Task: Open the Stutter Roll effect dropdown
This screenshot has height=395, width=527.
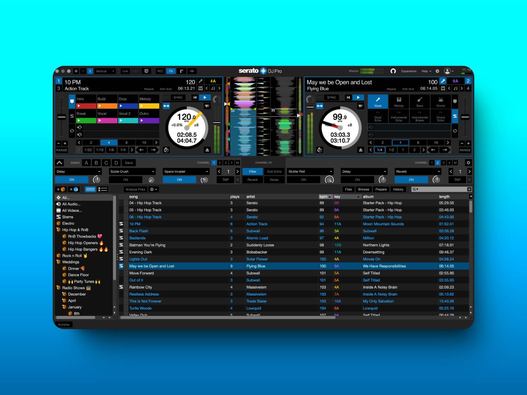Action: 310,172
